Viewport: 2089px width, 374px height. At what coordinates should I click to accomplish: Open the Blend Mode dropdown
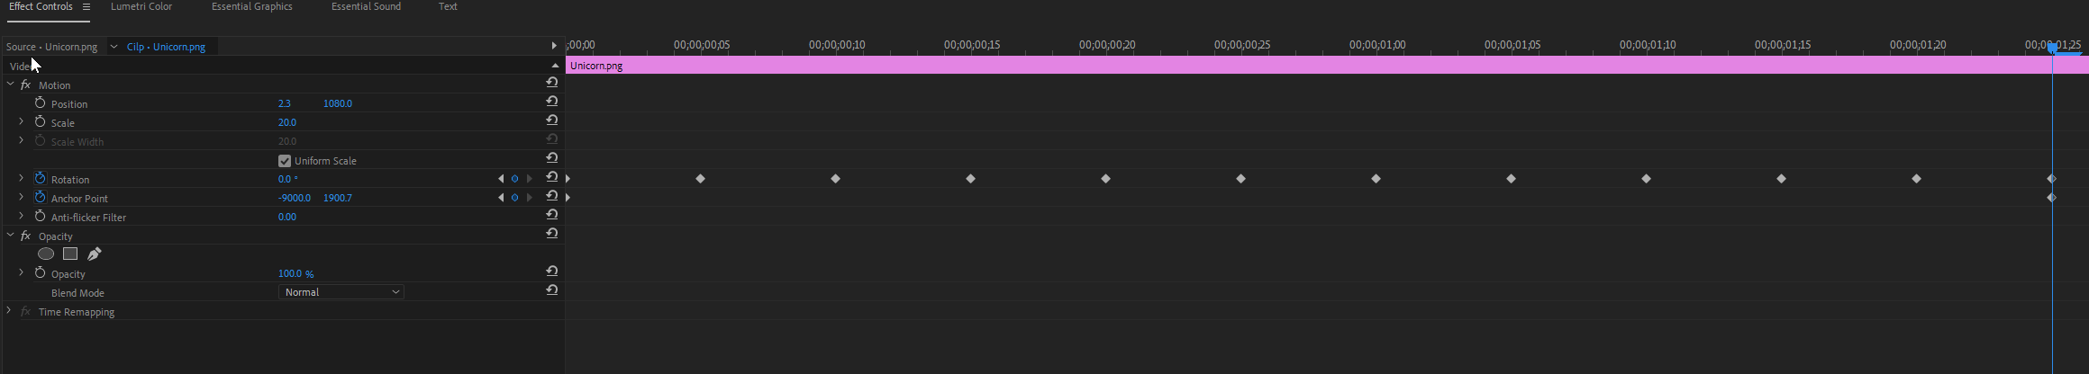tap(341, 292)
